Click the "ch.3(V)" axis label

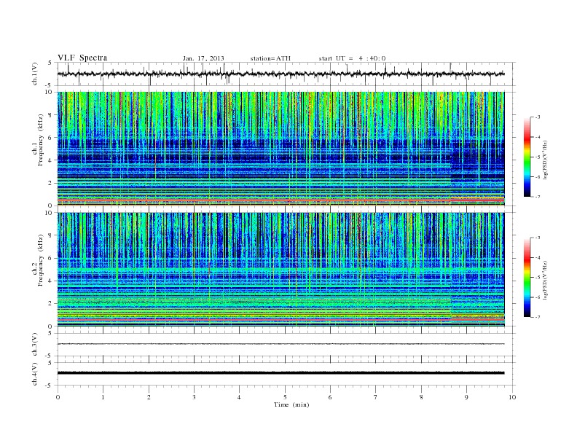pos(34,345)
